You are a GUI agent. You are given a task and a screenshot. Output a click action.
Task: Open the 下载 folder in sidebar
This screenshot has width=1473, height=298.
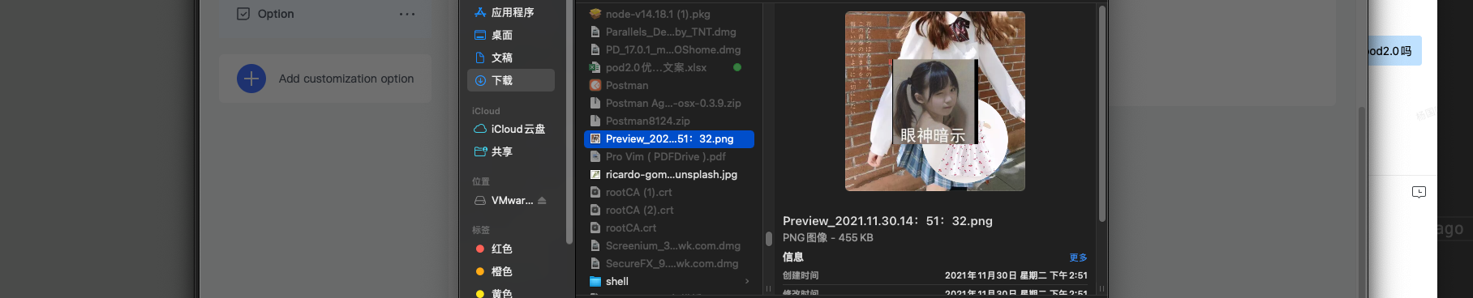(511, 80)
